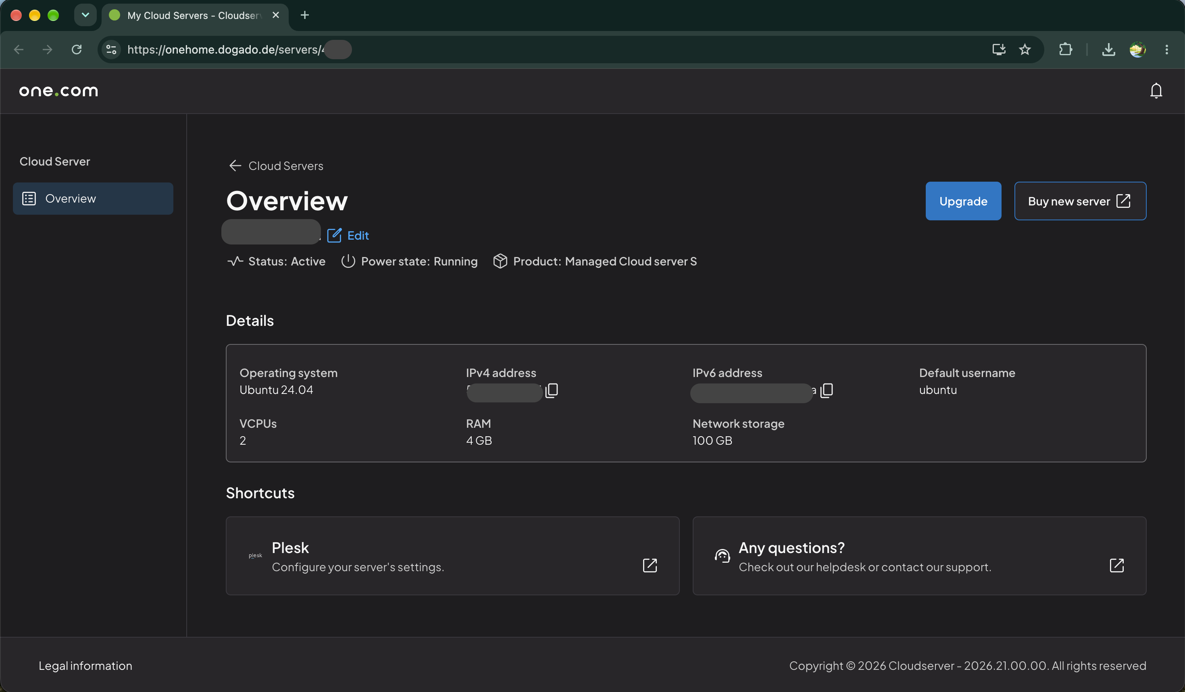View site information icon
The image size is (1185, 692).
[111, 49]
